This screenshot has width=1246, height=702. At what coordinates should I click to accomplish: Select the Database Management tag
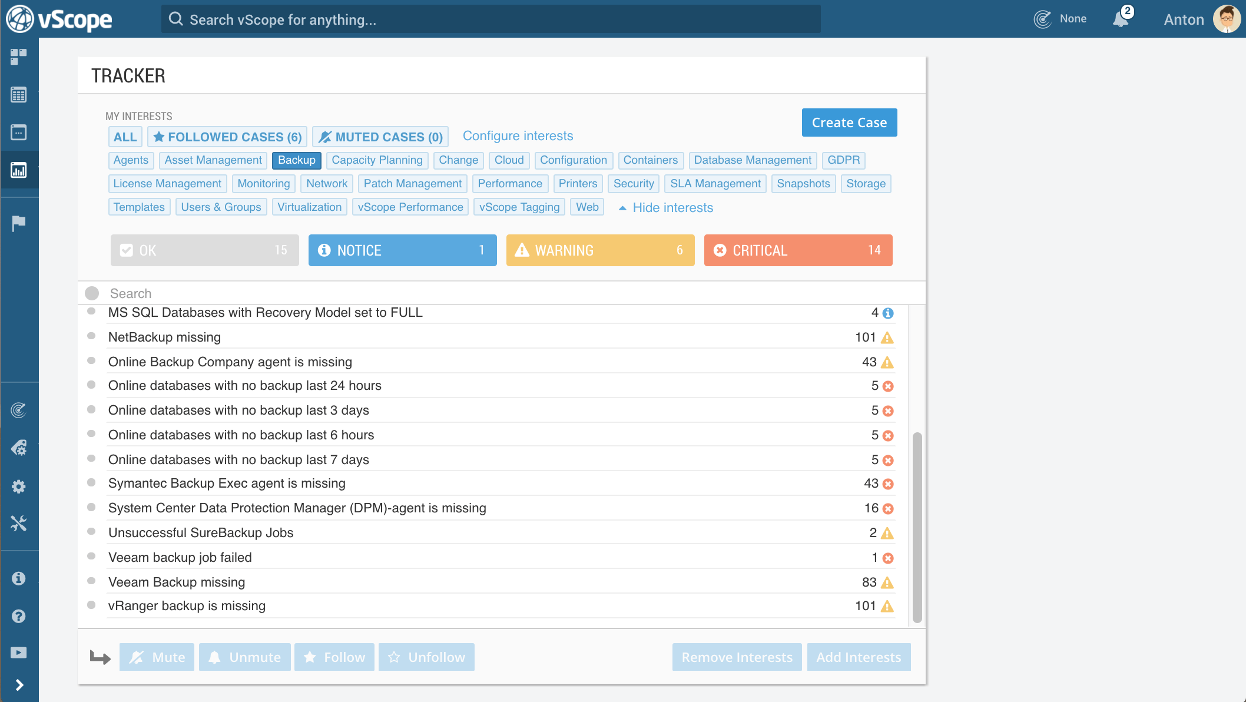[x=753, y=160]
